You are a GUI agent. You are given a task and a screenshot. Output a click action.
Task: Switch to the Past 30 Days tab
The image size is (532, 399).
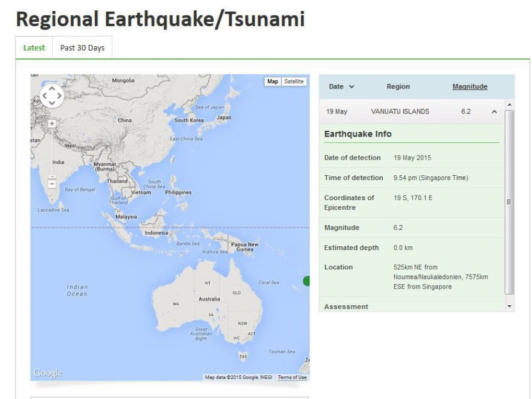[x=82, y=47]
